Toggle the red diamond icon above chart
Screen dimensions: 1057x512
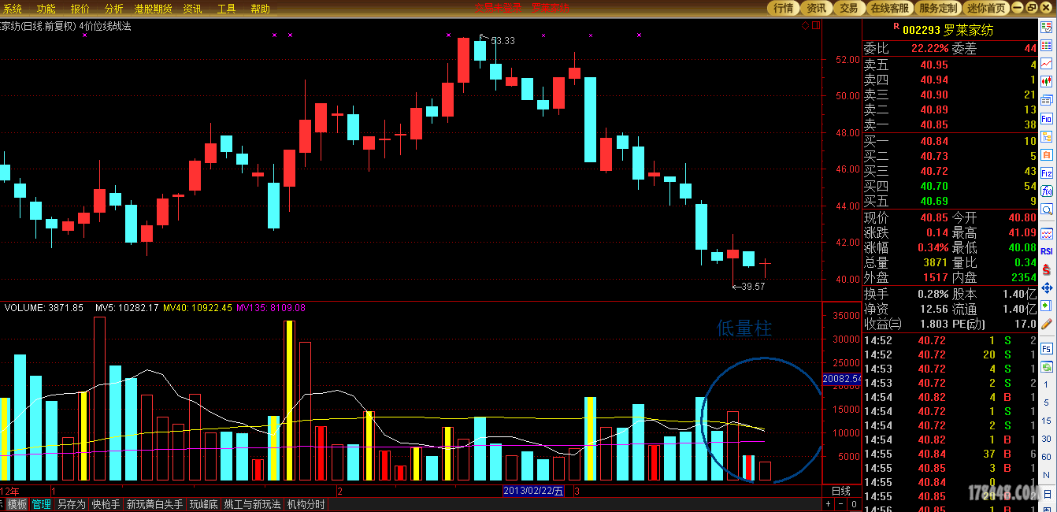(x=805, y=26)
